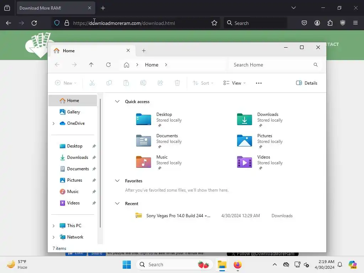
Task: Expand This PC in the navigation pane
Action: (x=54, y=226)
